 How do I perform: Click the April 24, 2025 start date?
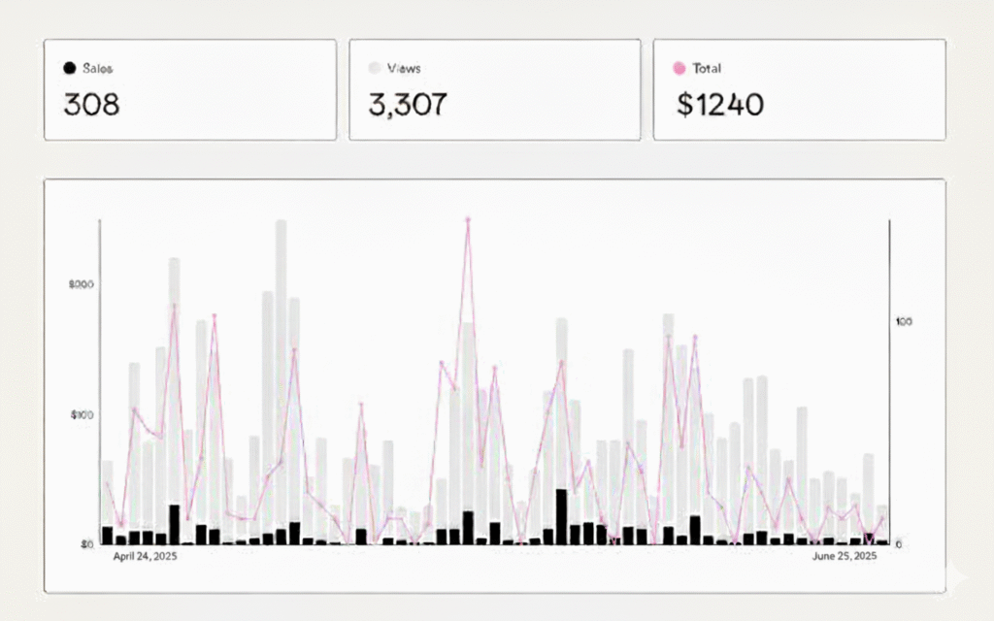click(146, 557)
